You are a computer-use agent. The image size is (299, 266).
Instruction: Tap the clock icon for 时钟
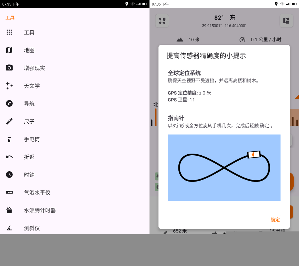click(x=9, y=175)
